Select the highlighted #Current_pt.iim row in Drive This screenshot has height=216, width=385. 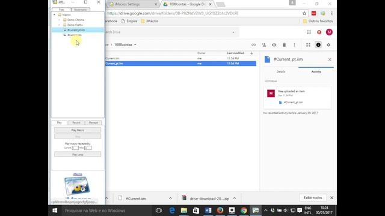[x=180, y=64]
